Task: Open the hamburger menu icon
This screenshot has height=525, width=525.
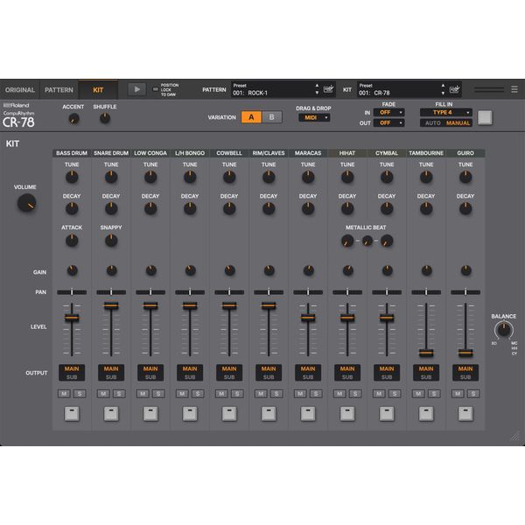Action: (x=514, y=89)
